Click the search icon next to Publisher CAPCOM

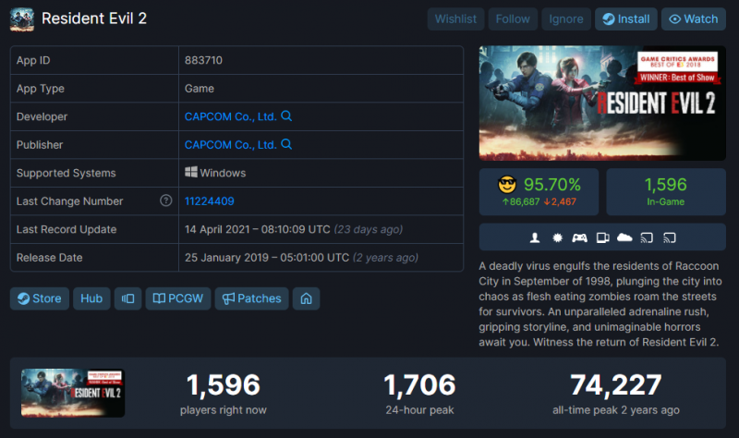286,144
